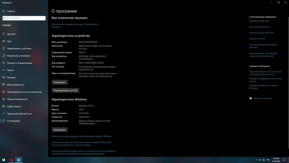Launch Opera browser from the taskbar
This screenshot has width=289, height=163.
[x=11, y=160]
